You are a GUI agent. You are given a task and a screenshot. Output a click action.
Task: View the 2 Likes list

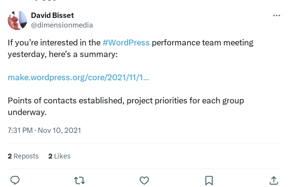coord(59,156)
